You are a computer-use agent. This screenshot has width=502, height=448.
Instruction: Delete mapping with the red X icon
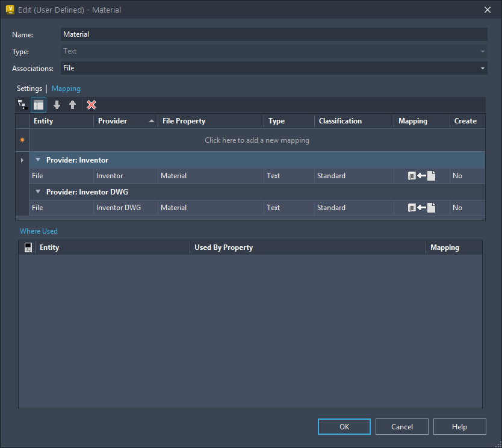91,105
